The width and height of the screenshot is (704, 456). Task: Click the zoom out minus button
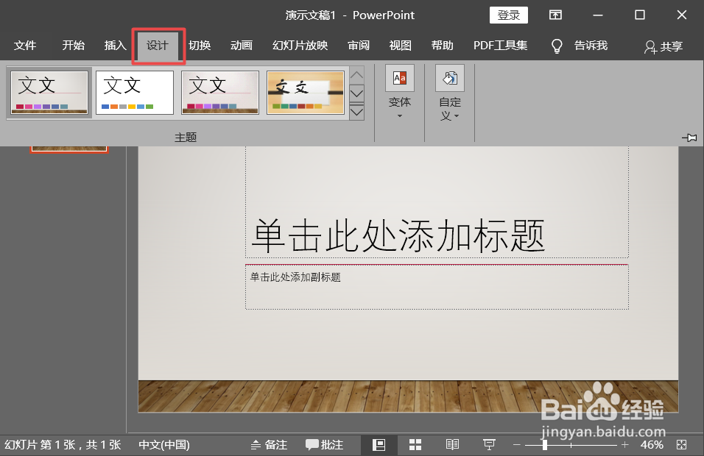517,445
